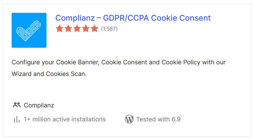This screenshot has width=254, height=140.
Task: Click the 1+ million active installations text
Action: 65,119
